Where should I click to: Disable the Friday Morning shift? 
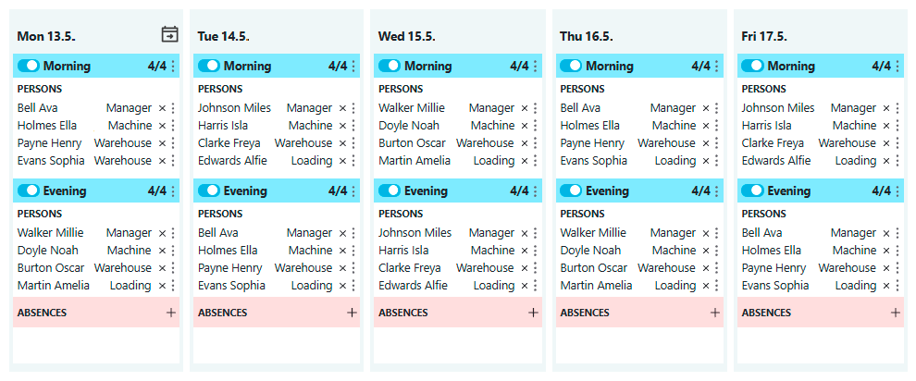752,66
